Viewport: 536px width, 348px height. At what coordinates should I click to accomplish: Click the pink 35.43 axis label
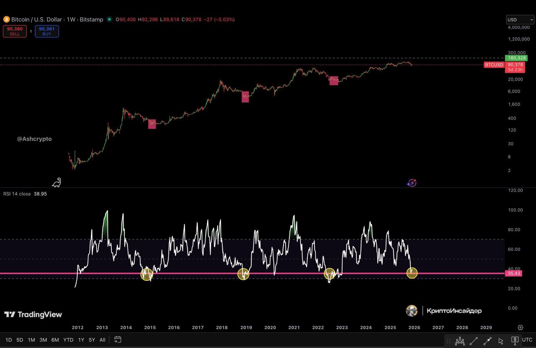pyautogui.click(x=513, y=273)
